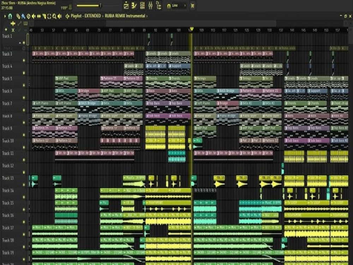353x265 pixels.
Task: Click bar number 109 on the timeline ruler
Action: [202, 30]
